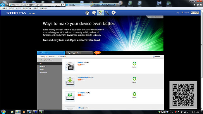The height and width of the screenshot is (114, 203).
Task: Switch to the Applications tab
Action: pos(51,53)
